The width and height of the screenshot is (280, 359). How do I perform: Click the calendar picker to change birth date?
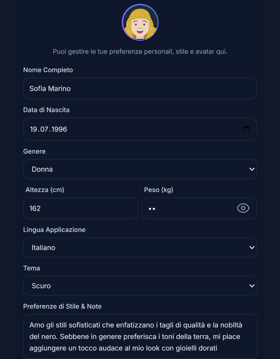click(x=246, y=129)
